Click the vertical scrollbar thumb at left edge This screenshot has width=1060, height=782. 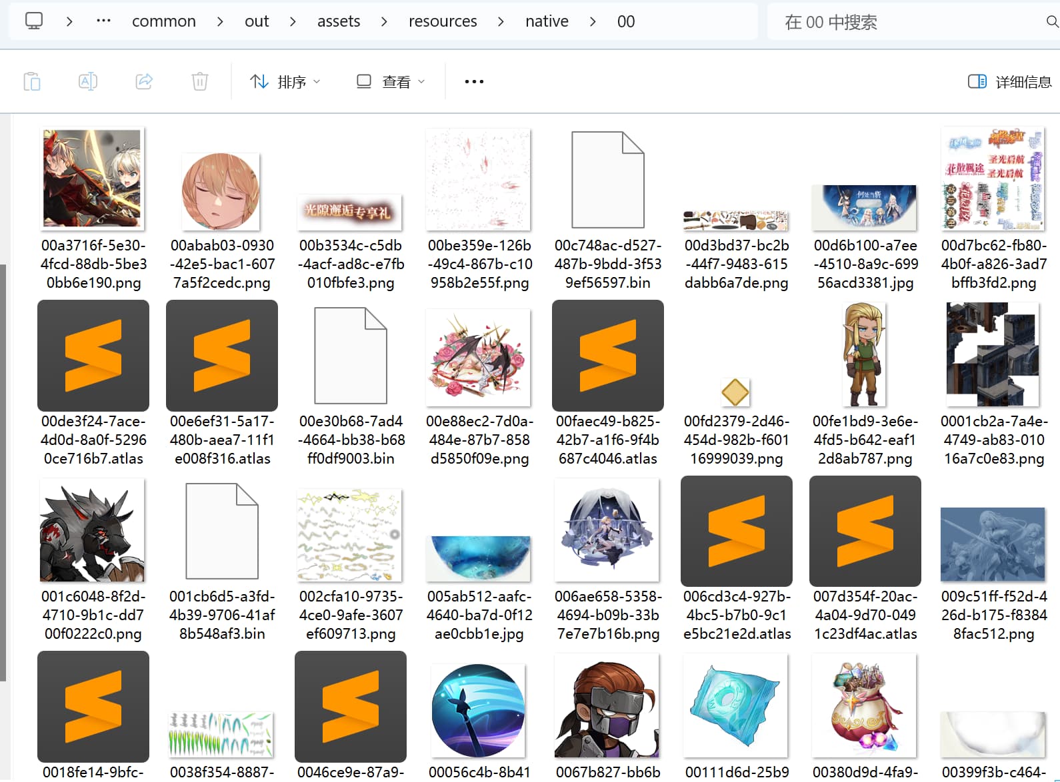pos(3,473)
